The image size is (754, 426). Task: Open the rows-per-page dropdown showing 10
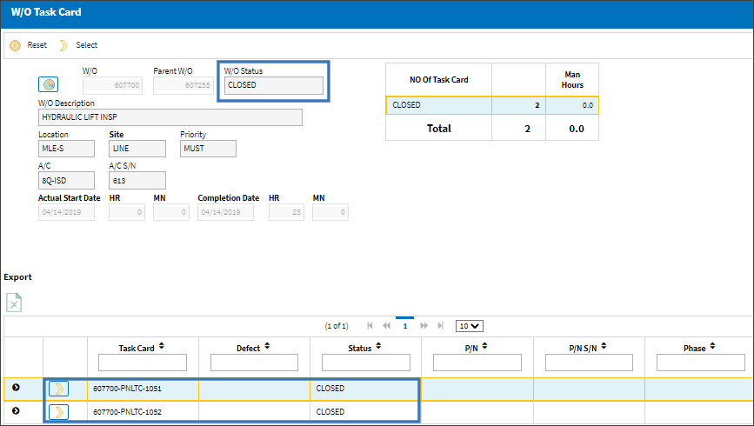point(470,326)
